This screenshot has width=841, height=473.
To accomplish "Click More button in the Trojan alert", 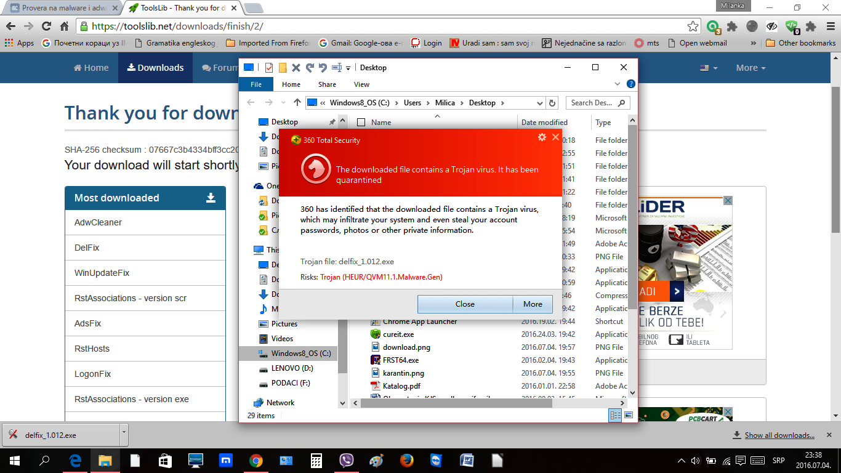I will (x=533, y=304).
